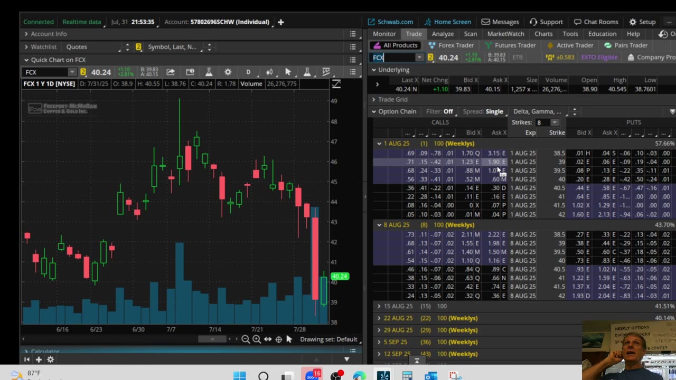Click the Option Chain layout stepper arrows
The width and height of the screenshot is (676, 380).
point(575,111)
